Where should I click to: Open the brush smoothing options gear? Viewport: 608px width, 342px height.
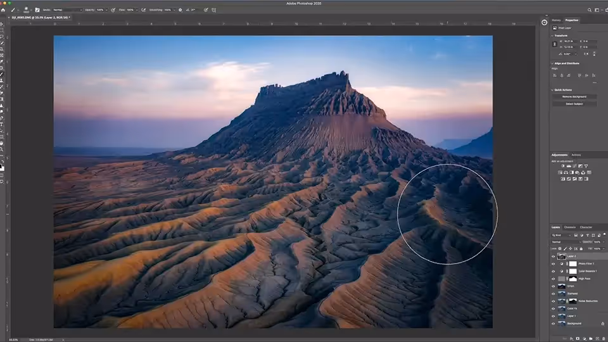point(180,10)
